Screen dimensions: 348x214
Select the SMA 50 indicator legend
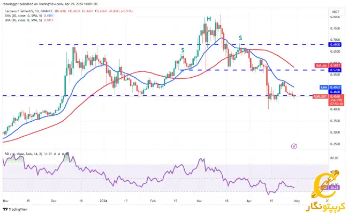(29, 20)
